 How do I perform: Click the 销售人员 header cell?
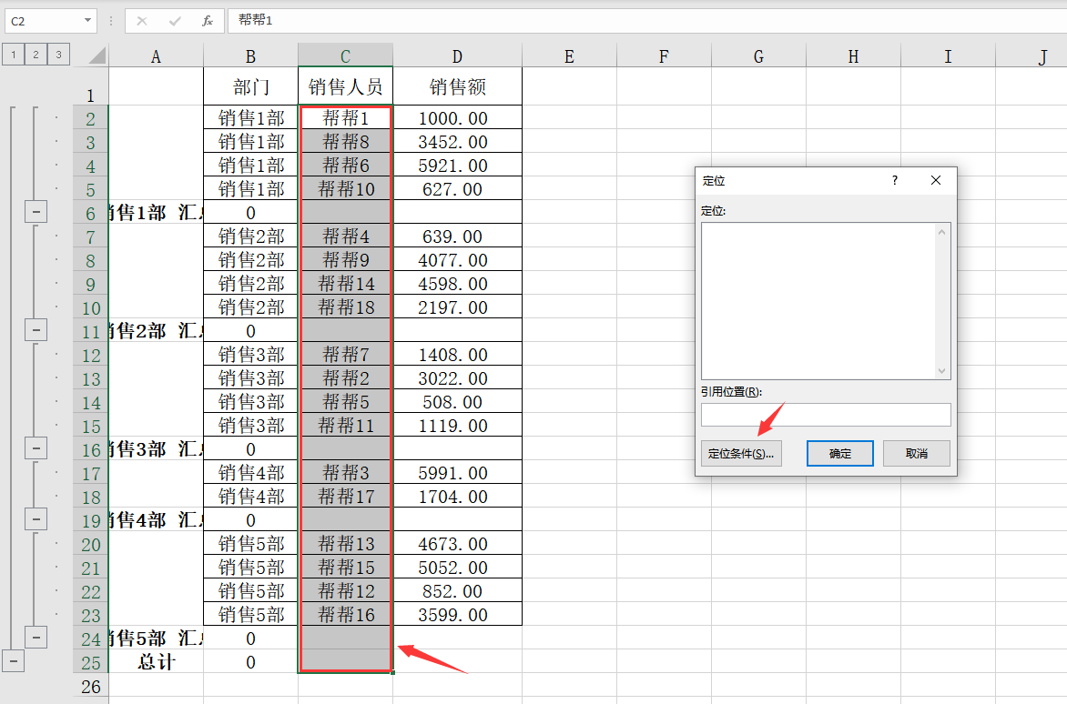(345, 86)
